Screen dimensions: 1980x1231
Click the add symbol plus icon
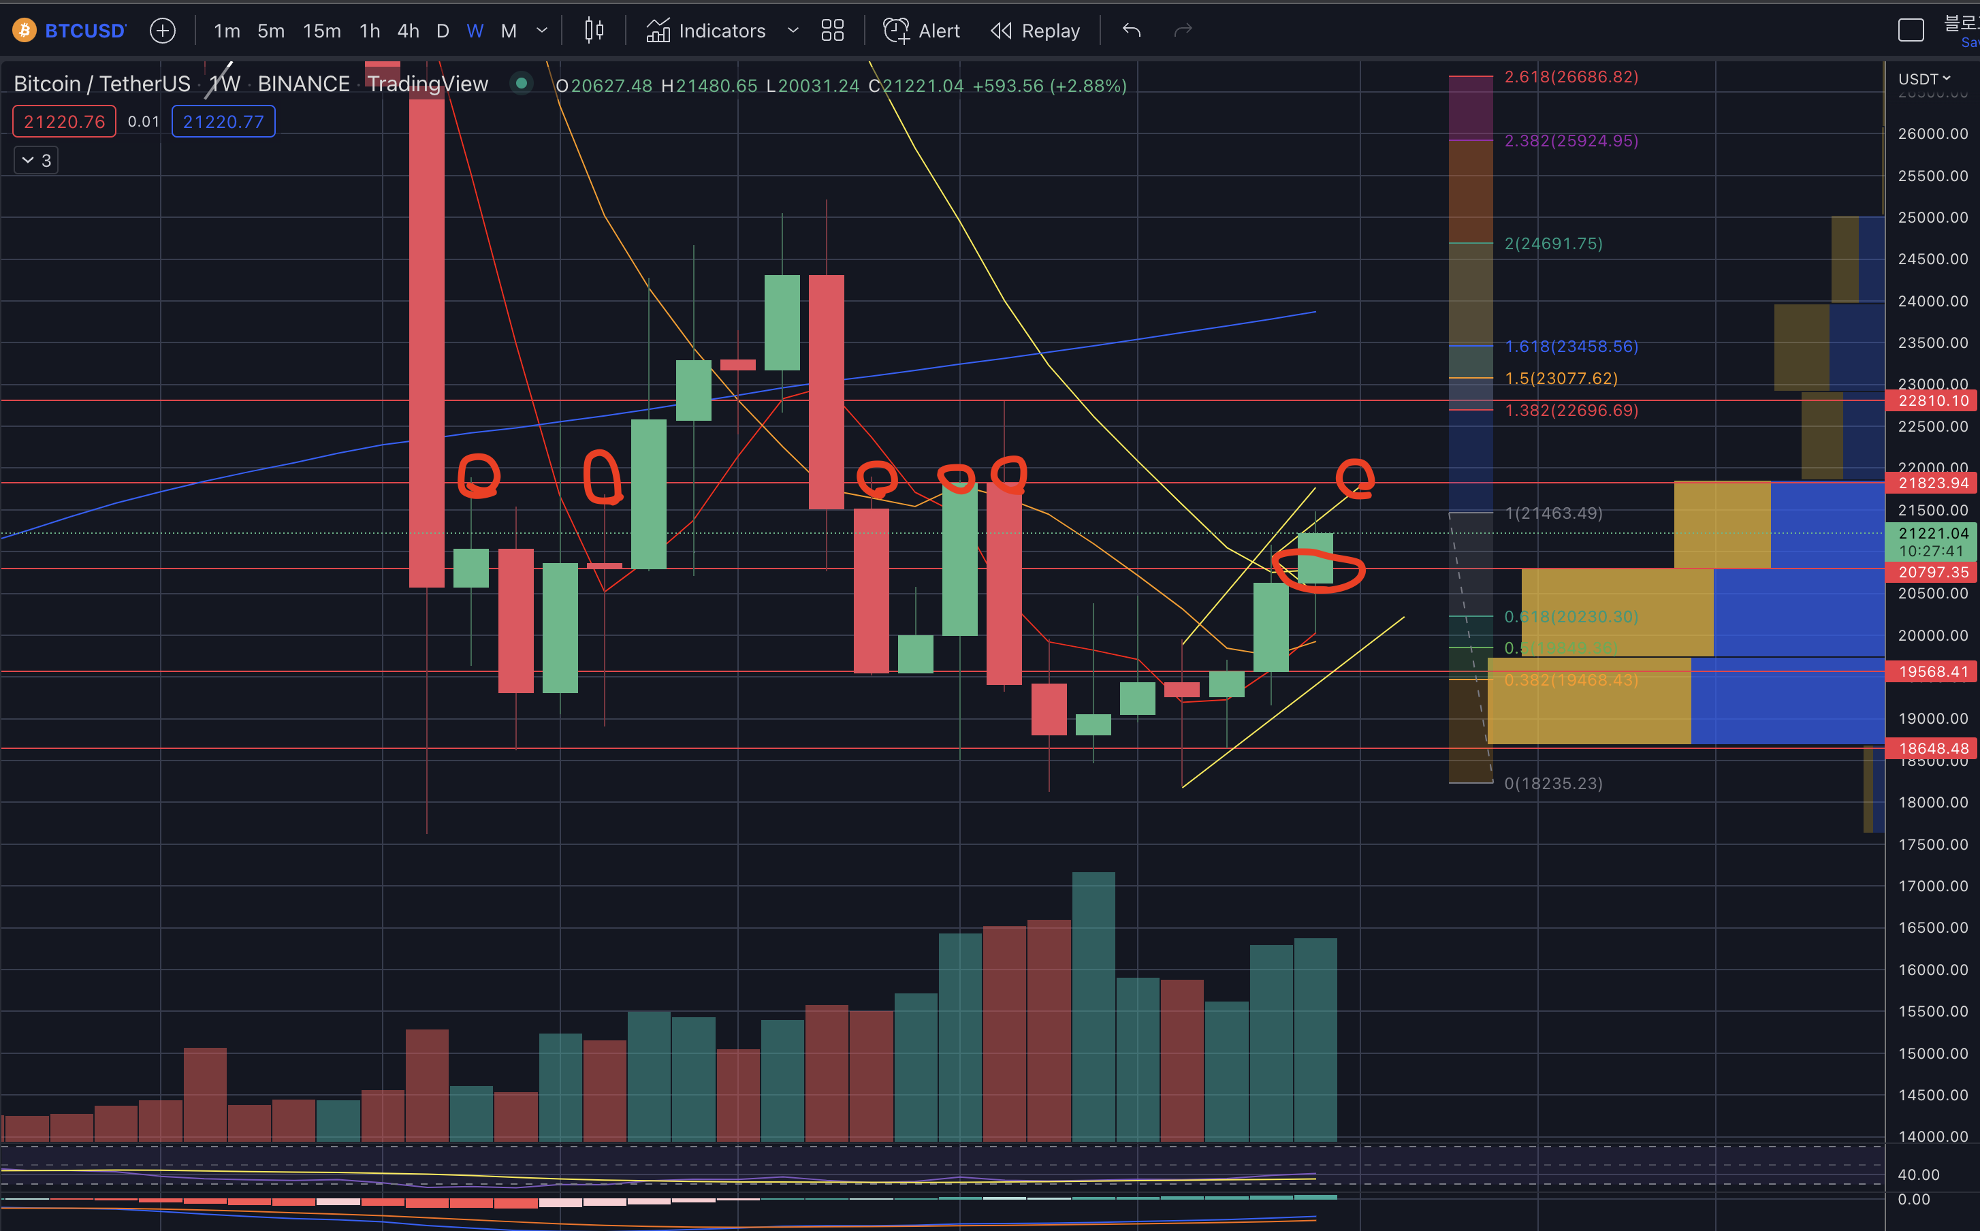(163, 31)
